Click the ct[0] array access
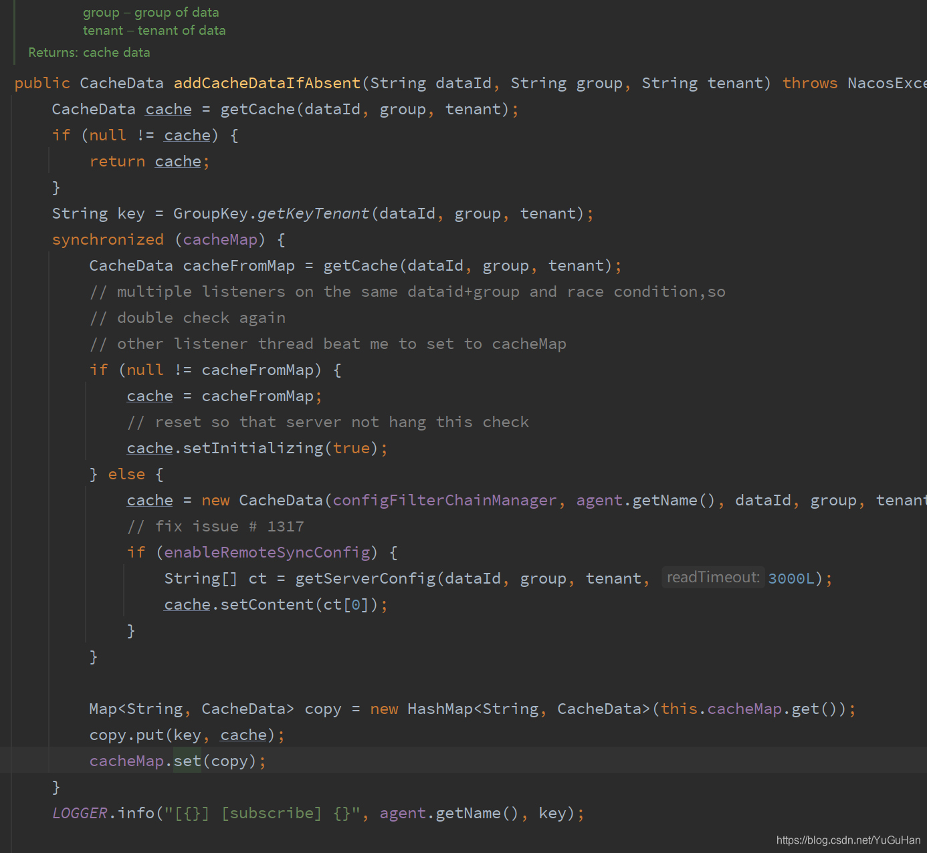This screenshot has width=927, height=853. (x=346, y=604)
